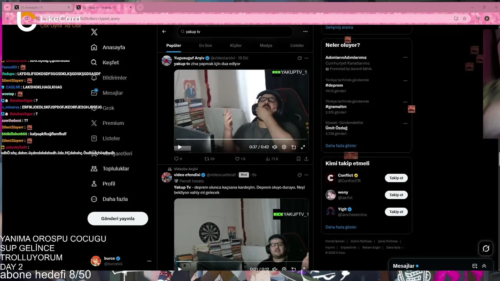Viewport: 500px width, 281px height.
Task: Open more options on video efendisi post
Action: pos(306,175)
